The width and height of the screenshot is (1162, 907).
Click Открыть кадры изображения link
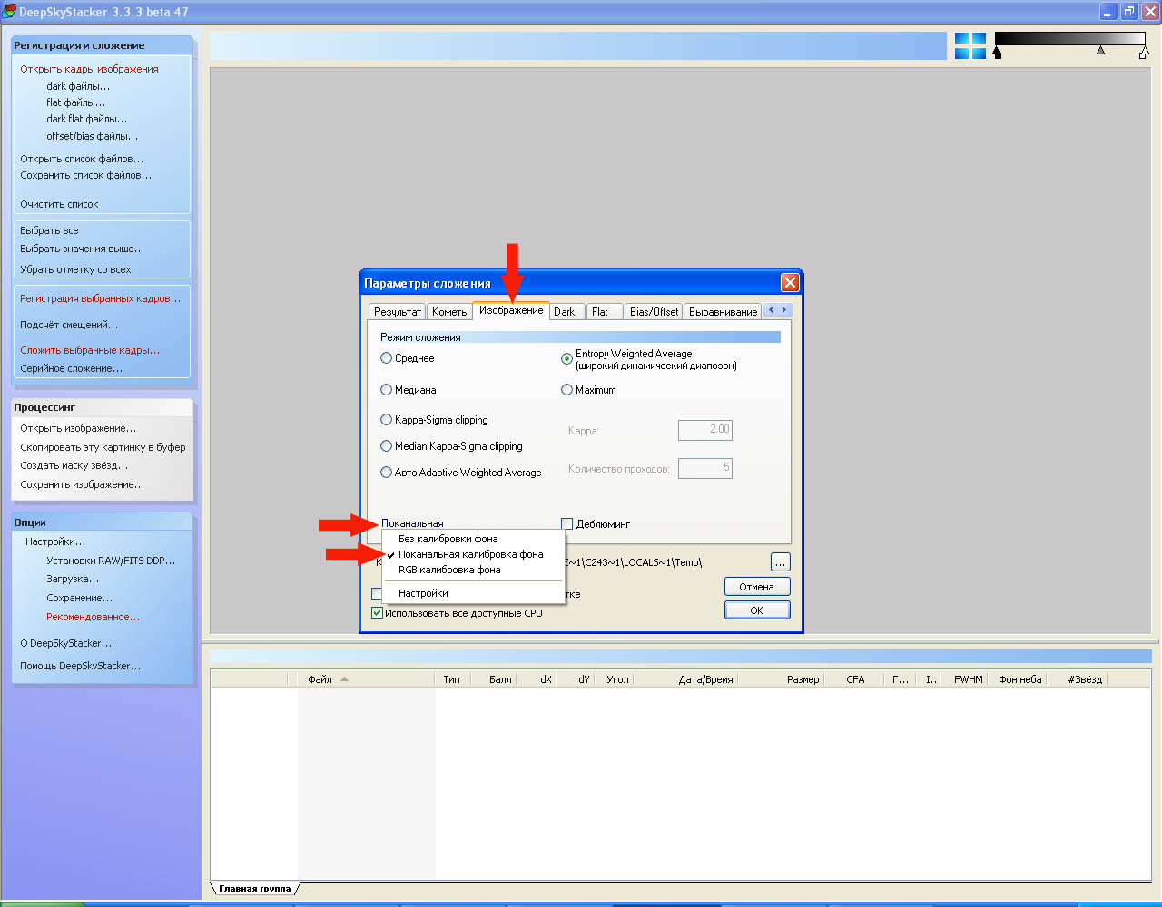pos(89,69)
